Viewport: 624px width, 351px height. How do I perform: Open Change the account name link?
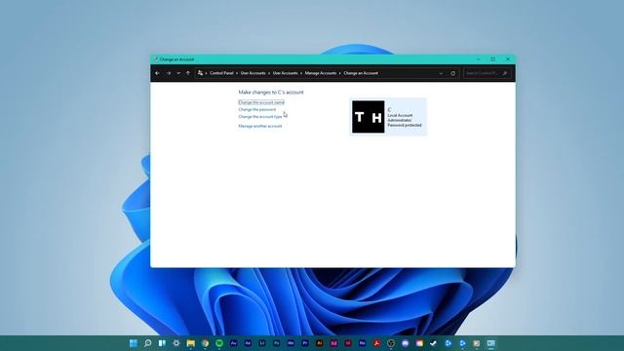(261, 102)
